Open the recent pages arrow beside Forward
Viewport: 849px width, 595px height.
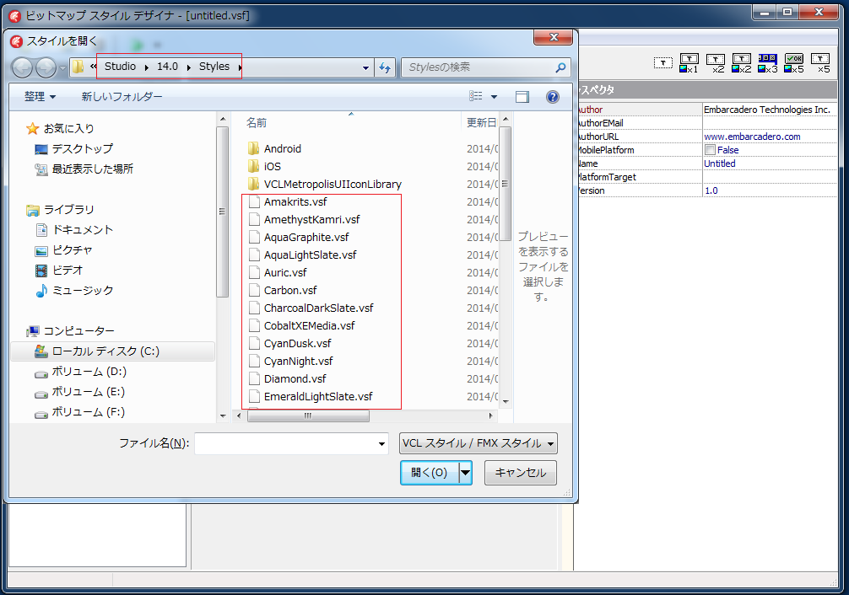[62, 68]
